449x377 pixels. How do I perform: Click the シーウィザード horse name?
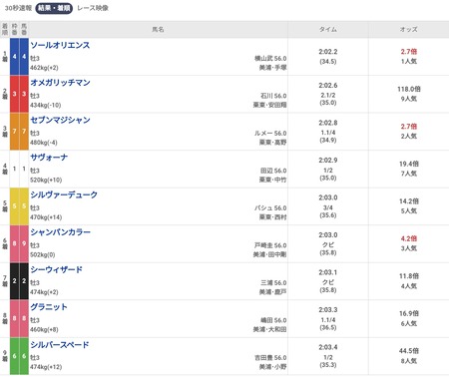click(x=56, y=269)
